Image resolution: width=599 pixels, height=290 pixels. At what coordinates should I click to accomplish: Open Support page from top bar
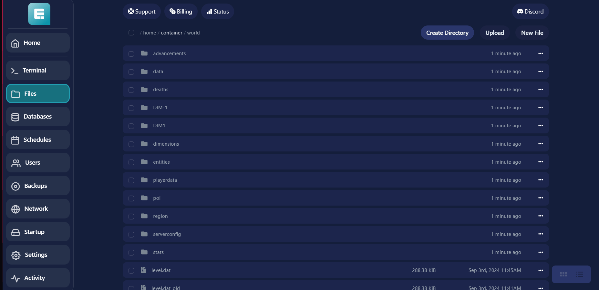click(141, 11)
